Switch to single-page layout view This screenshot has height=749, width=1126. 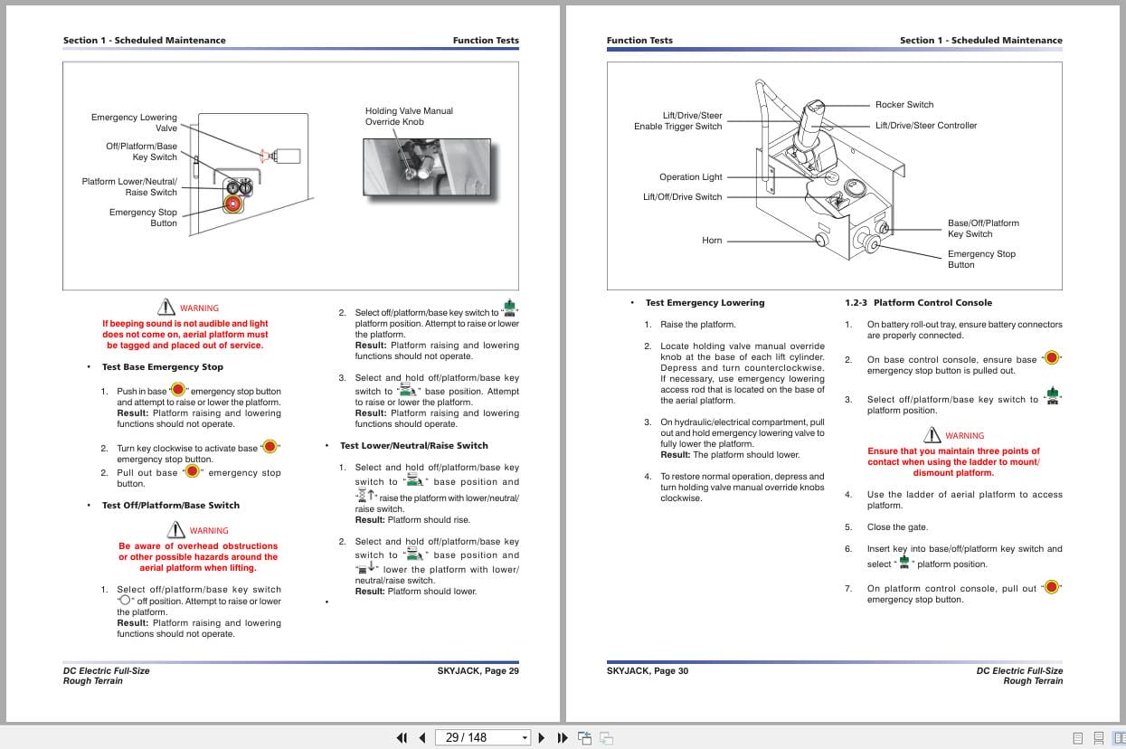(1078, 737)
